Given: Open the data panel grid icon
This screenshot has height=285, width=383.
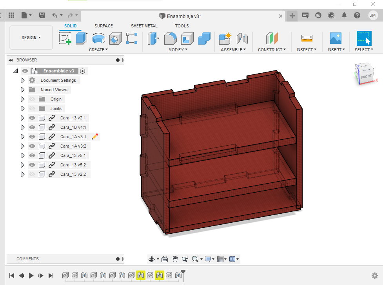Looking at the screenshot, I should pos(11,15).
